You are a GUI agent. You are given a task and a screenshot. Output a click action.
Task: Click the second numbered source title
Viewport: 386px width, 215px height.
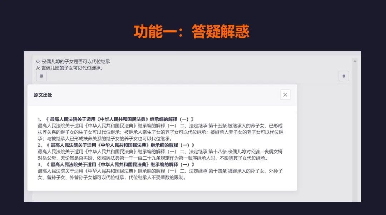(x=120, y=145)
